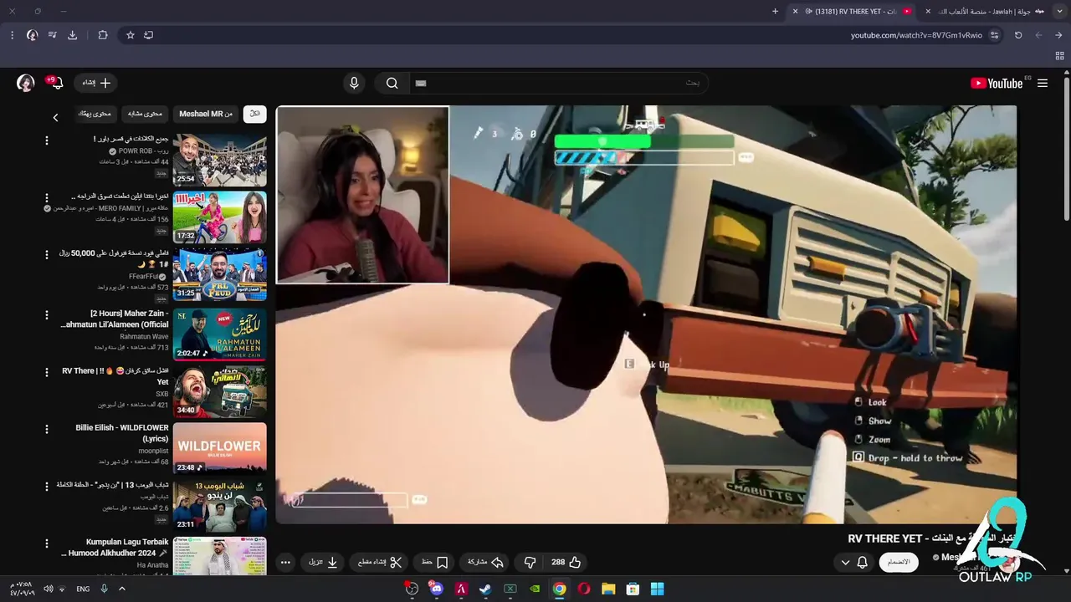Image resolution: width=1071 pixels, height=602 pixels.
Task: Reload the page in Chrome
Action: [1018, 35]
